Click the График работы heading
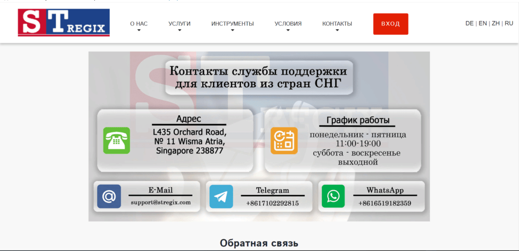 click(358, 120)
